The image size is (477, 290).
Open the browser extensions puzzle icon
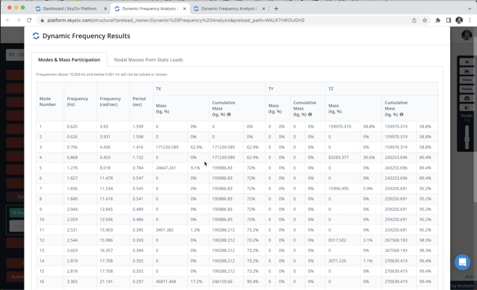438,20
